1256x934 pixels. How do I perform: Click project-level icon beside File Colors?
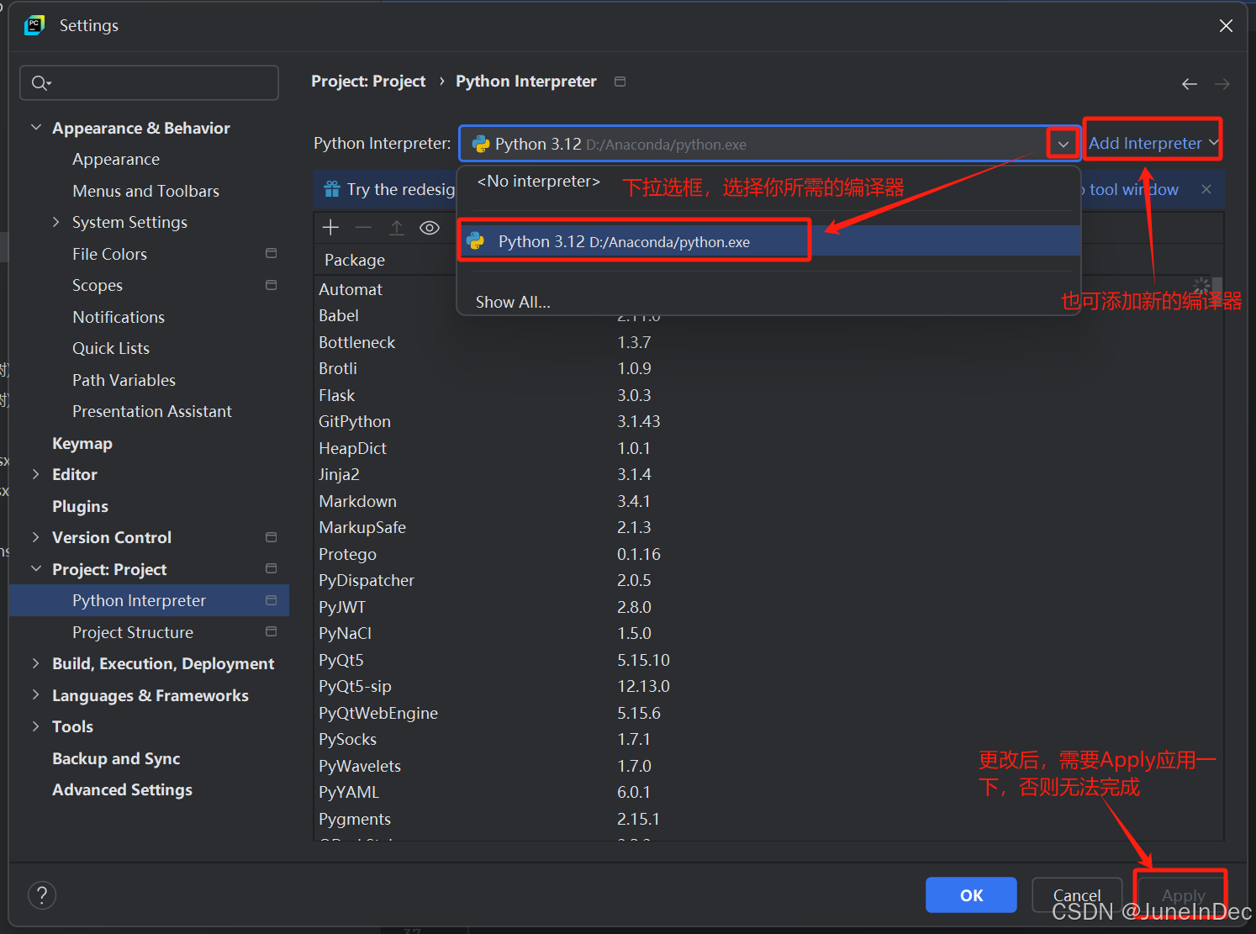click(x=271, y=253)
